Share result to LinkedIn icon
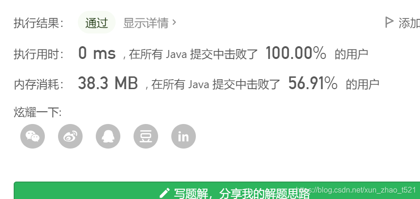 pyautogui.click(x=184, y=136)
